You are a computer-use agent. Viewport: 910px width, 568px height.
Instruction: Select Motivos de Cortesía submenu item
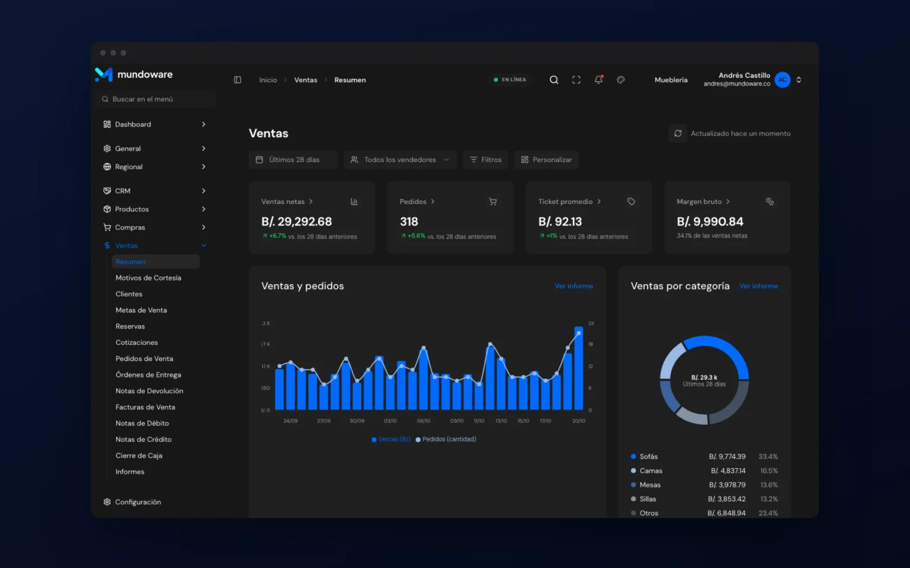pyautogui.click(x=148, y=278)
